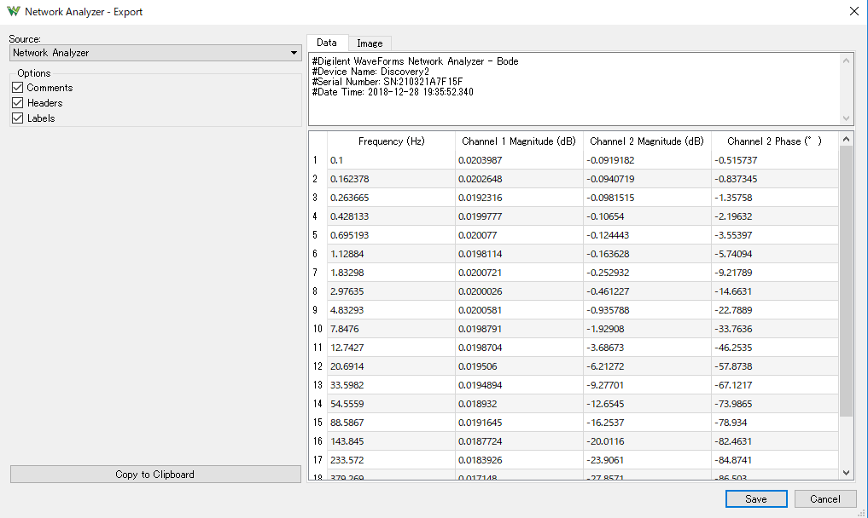868x518 pixels.
Task: Click the comments box scroll down arrow
Action: [846, 118]
